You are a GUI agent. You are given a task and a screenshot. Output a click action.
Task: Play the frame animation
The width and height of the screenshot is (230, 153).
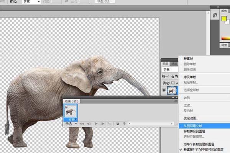click(x=96, y=123)
